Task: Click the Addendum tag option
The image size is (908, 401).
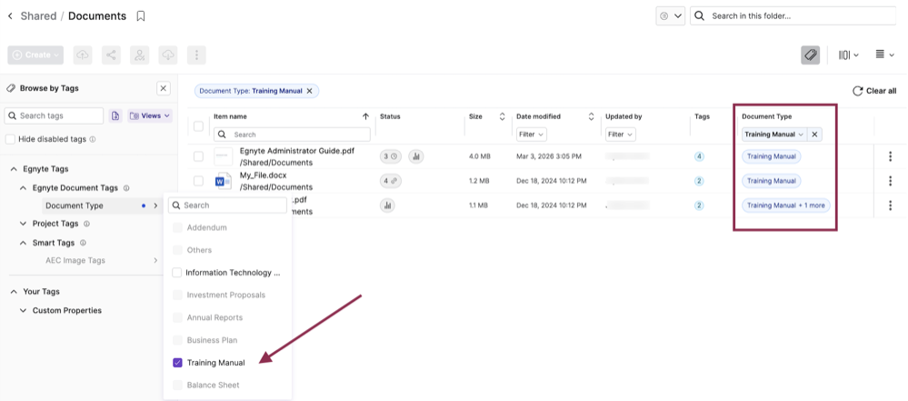Action: pos(206,227)
